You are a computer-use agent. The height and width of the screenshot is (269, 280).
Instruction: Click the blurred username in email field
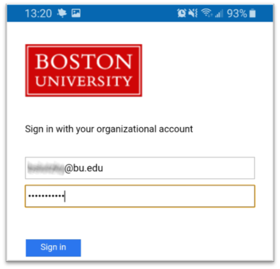[x=46, y=168]
